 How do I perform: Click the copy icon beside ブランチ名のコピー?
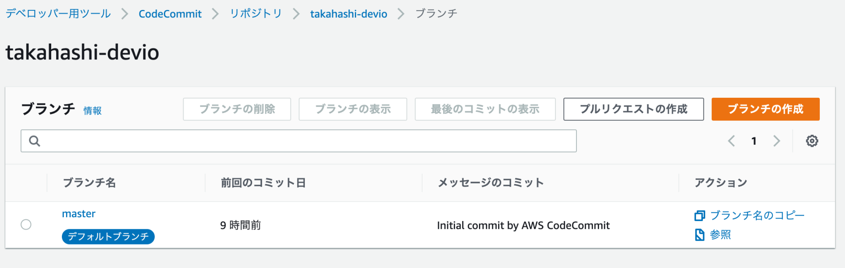699,215
